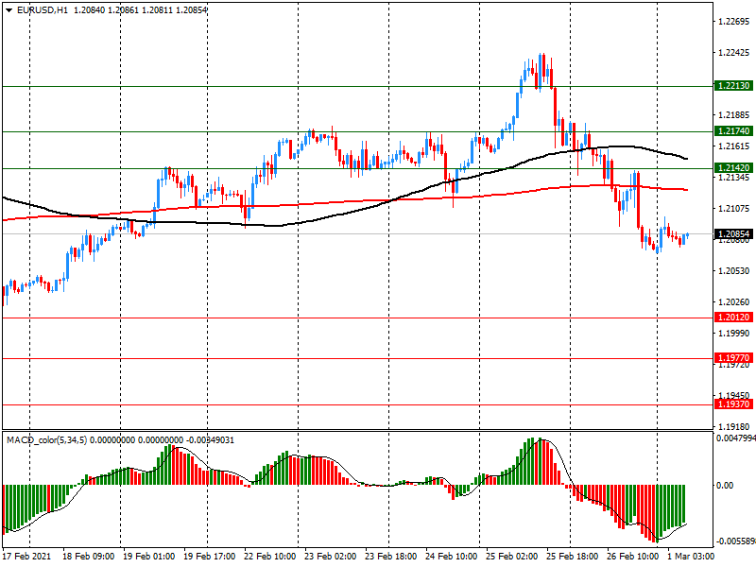
Task: Select the 1.21740 green price level label
Action: pos(734,131)
